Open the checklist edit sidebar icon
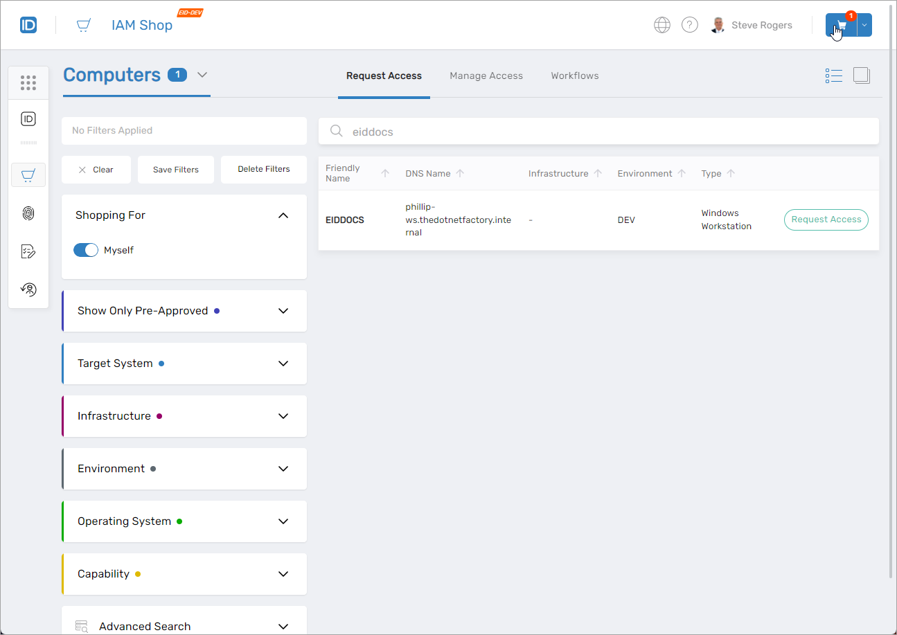Image resolution: width=897 pixels, height=635 pixels. 28,251
